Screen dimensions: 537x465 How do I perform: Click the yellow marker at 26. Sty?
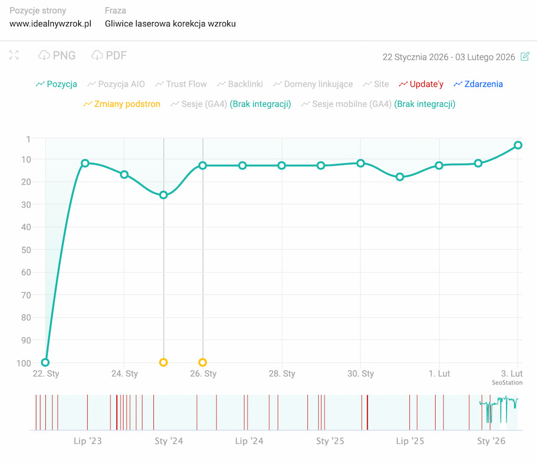[203, 362]
